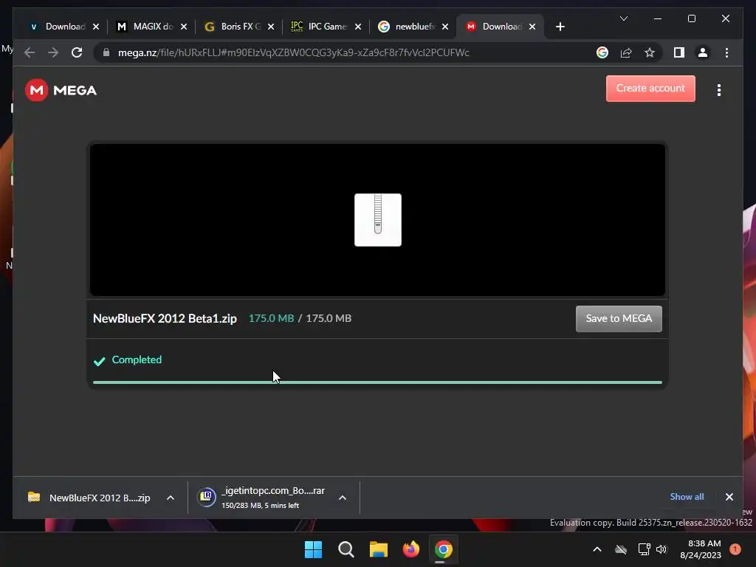Image resolution: width=756 pixels, height=567 pixels.
Task: Click the padlock site info icon
Action: (106, 52)
